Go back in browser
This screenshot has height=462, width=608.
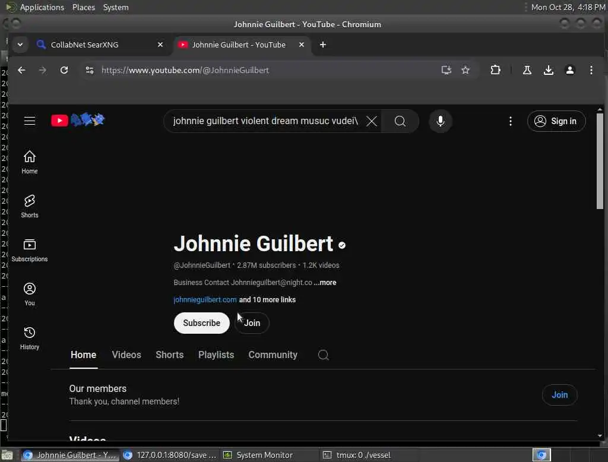(x=21, y=70)
